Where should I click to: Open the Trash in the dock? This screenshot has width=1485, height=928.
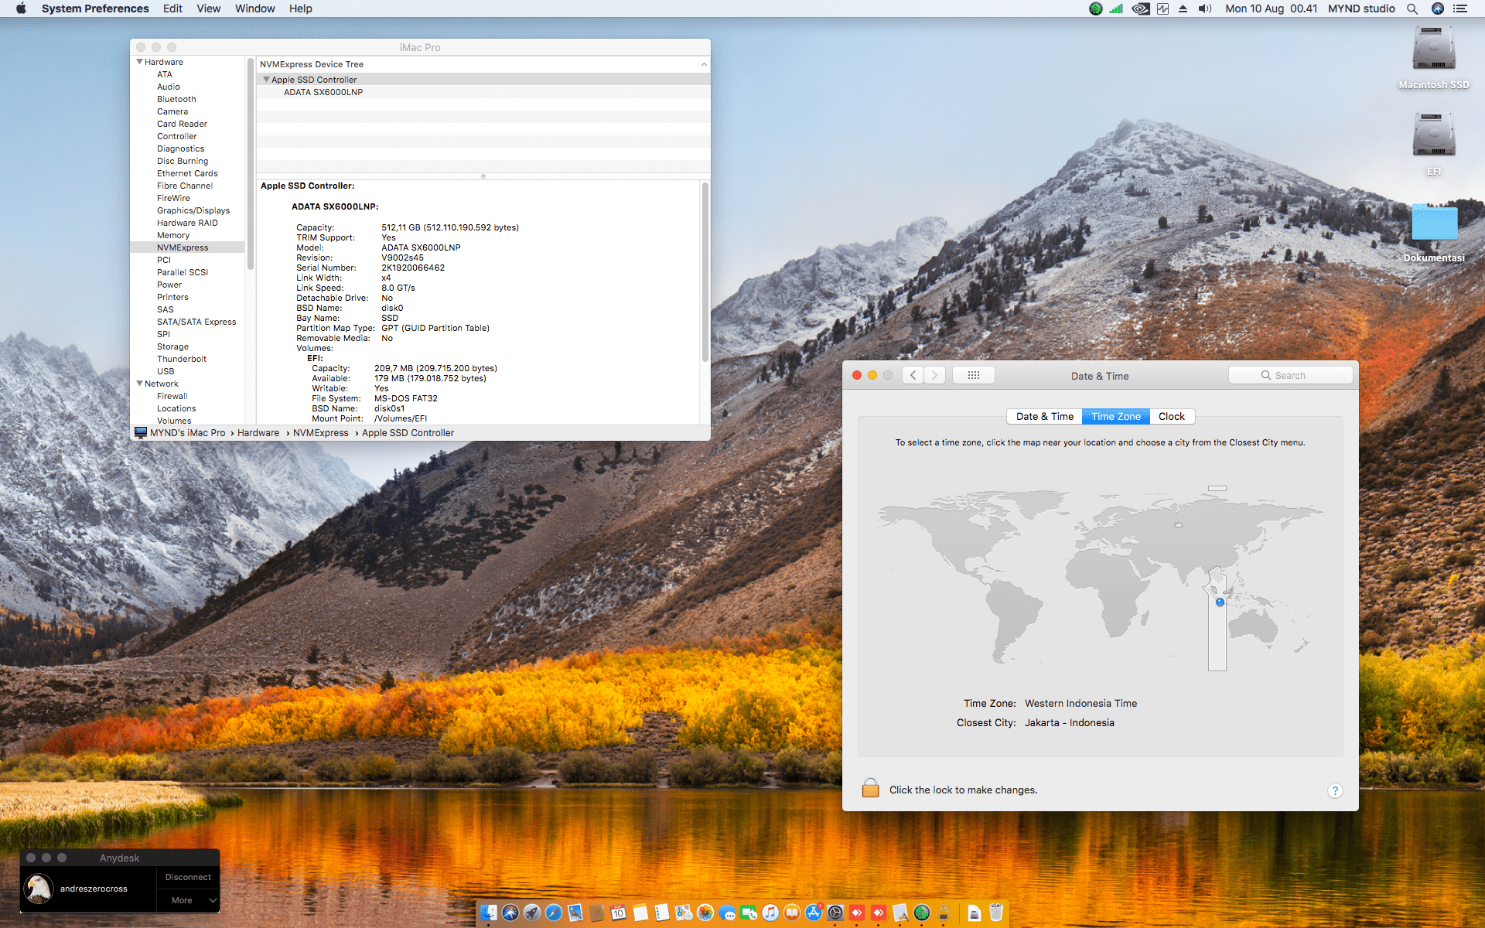tap(996, 913)
